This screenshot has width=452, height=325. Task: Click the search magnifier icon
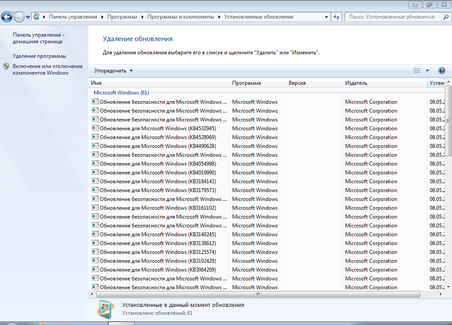(x=446, y=17)
